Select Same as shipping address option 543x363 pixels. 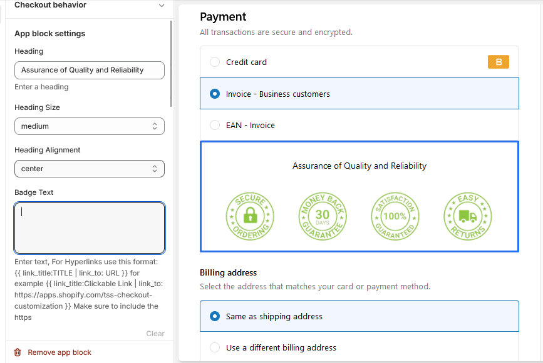pyautogui.click(x=215, y=316)
